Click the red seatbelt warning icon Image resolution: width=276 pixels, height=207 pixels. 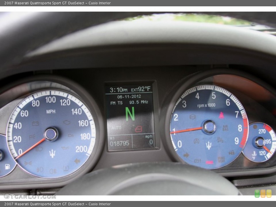coord(221,115)
